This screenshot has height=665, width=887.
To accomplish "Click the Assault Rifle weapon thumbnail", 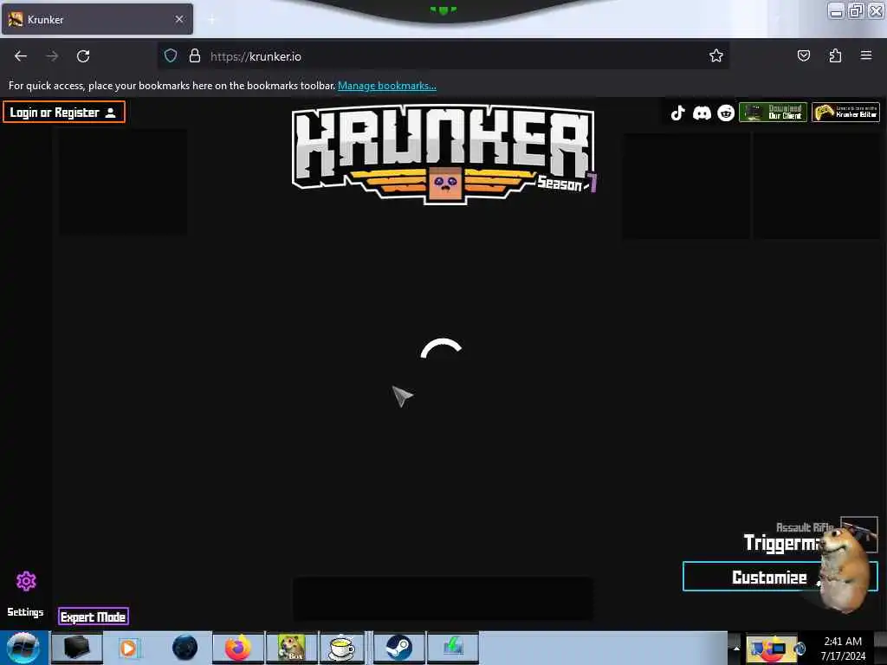I will coord(858,533).
